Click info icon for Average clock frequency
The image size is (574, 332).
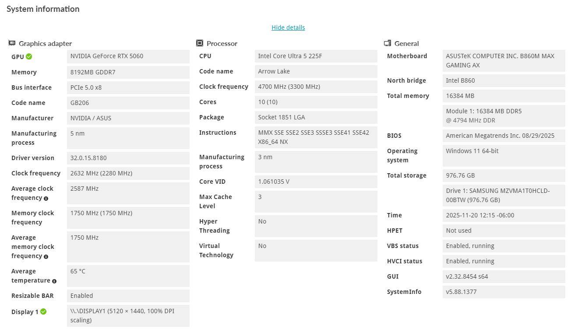(x=46, y=198)
